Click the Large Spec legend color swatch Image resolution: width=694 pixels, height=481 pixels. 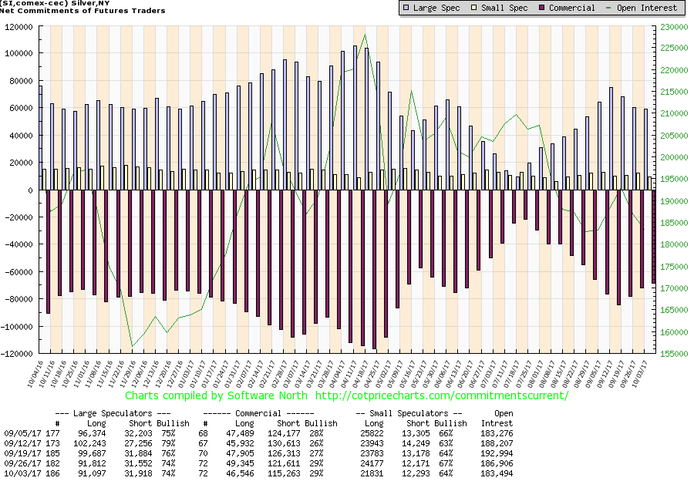click(x=405, y=8)
